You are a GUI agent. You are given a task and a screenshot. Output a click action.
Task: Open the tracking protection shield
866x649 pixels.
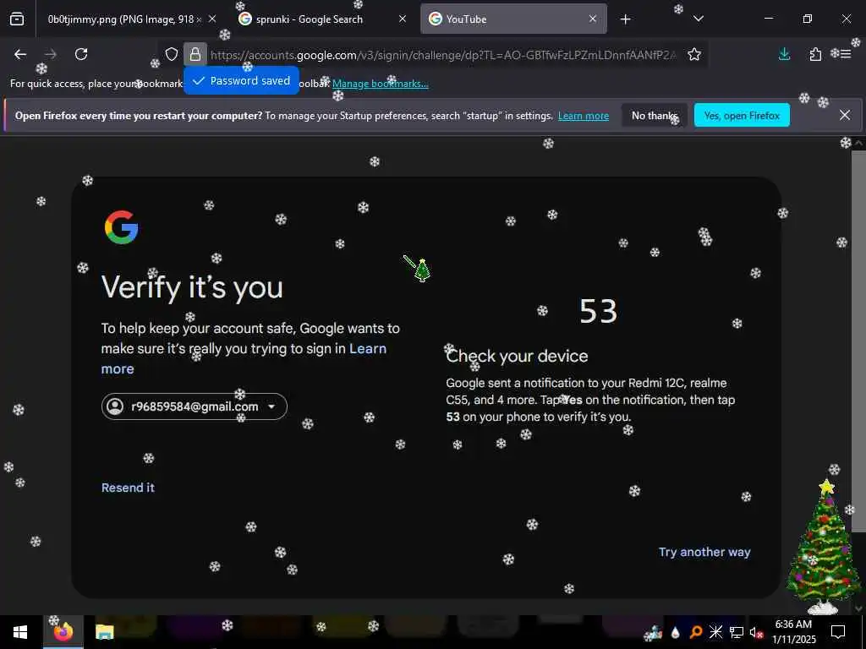(x=172, y=54)
